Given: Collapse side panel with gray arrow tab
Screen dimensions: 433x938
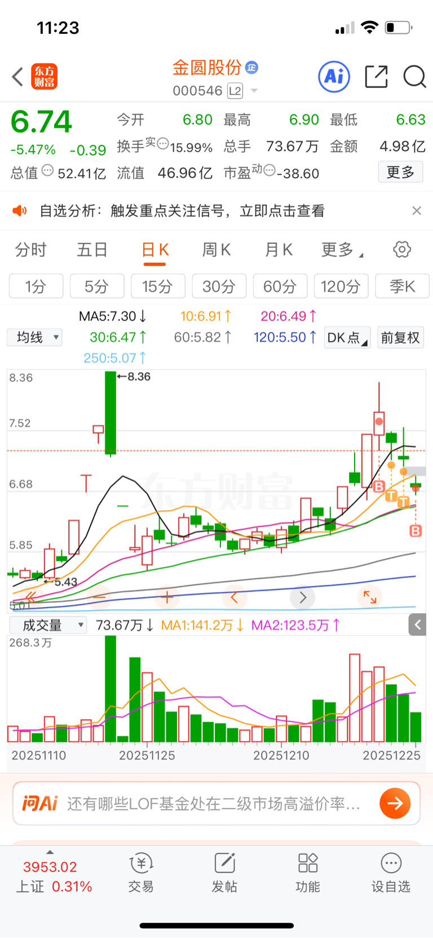Looking at the screenshot, I should pyautogui.click(x=417, y=624).
